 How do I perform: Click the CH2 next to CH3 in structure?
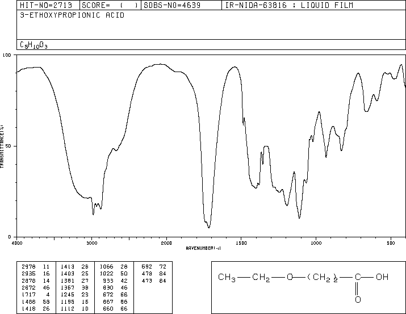click(x=261, y=278)
